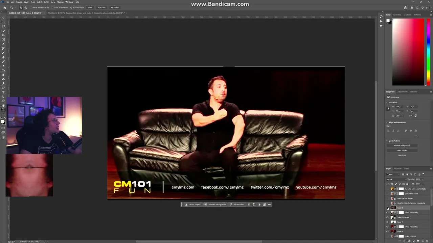This screenshot has width=433, height=243.
Task: Open the Filter menu
Action: pos(47,2)
